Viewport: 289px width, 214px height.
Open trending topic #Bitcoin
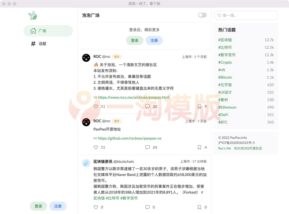coord(225,77)
